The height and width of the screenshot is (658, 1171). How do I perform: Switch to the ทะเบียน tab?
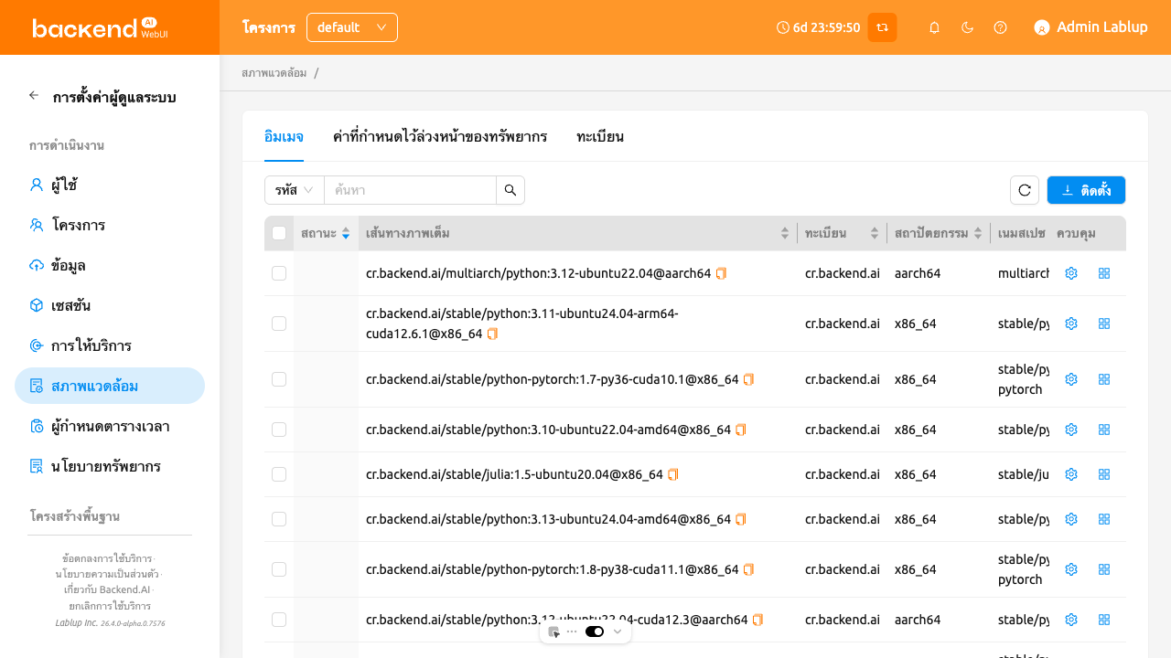click(x=600, y=136)
